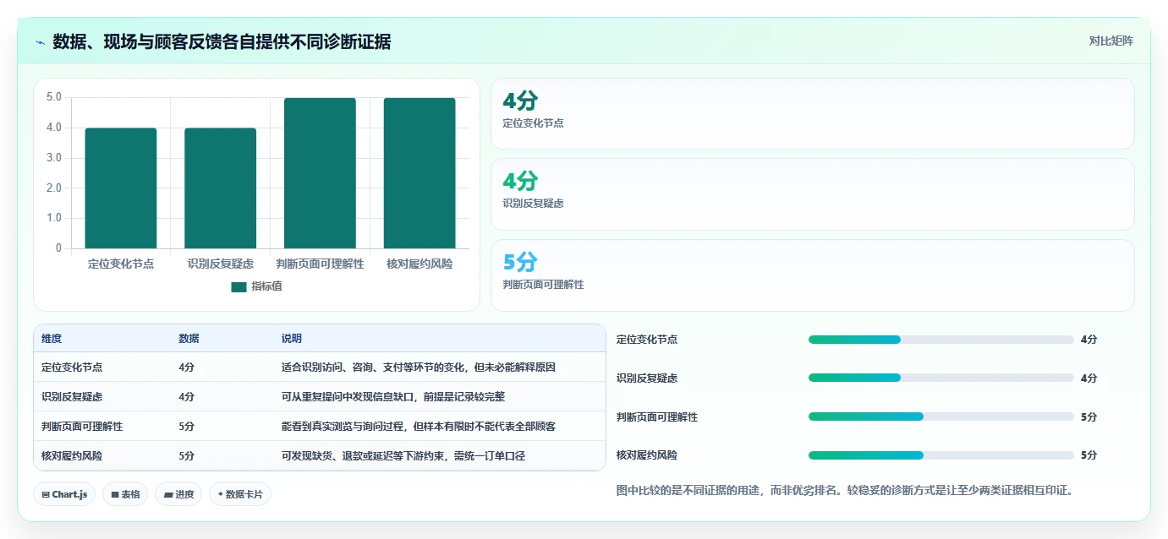
Task: Click table cell 定位变化节点 in 维度 column
Action: coord(72,367)
